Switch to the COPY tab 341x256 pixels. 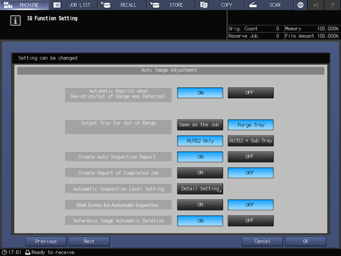point(220,5)
